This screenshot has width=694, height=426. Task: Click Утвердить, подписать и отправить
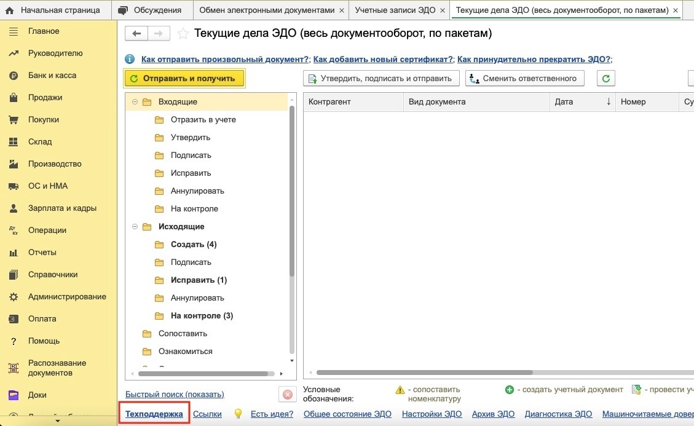click(381, 79)
